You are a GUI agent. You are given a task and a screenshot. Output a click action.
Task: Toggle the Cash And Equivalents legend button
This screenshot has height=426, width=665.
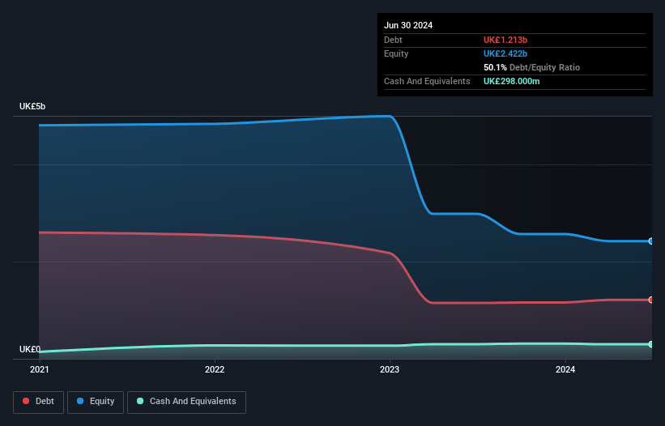click(x=186, y=402)
